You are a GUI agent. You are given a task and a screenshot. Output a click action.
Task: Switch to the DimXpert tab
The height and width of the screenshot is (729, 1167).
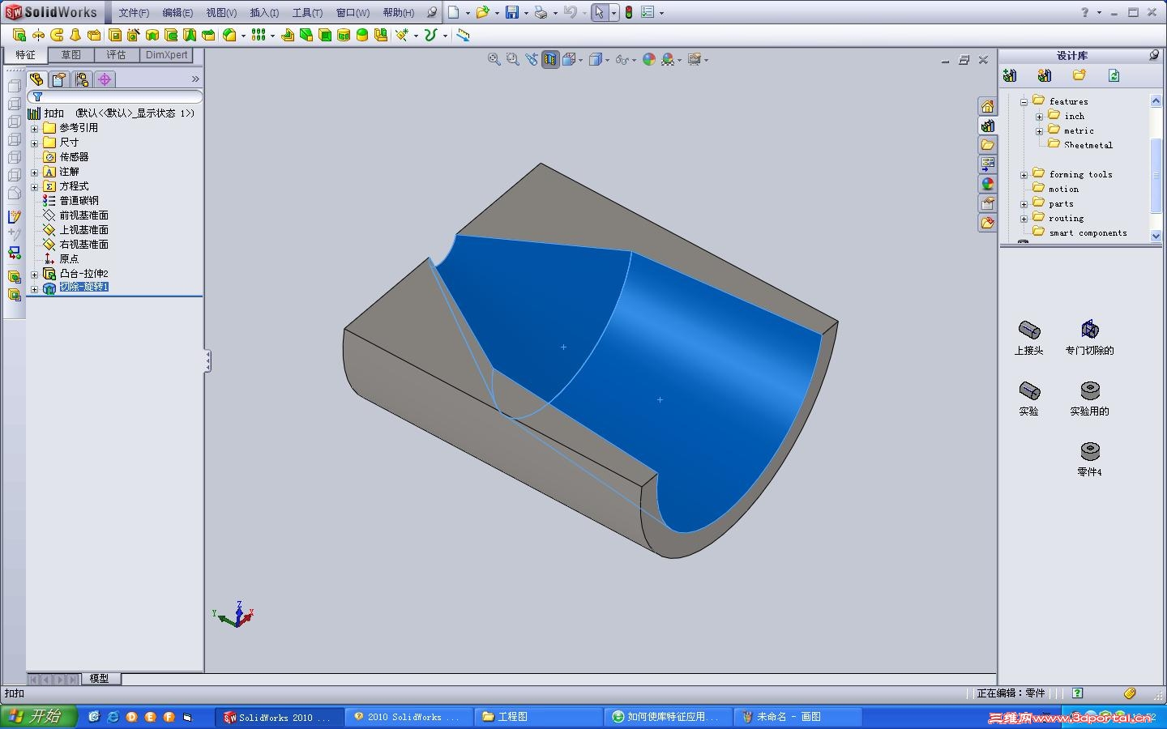[x=166, y=55]
